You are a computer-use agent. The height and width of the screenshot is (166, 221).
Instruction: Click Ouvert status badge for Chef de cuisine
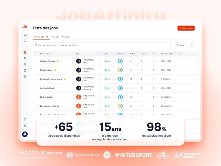coord(107,97)
